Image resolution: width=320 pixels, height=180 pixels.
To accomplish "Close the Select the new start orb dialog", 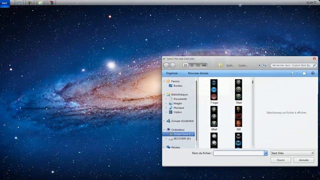I will tap(314, 59).
